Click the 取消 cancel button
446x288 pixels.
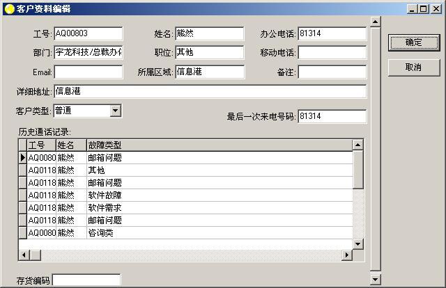click(413, 67)
